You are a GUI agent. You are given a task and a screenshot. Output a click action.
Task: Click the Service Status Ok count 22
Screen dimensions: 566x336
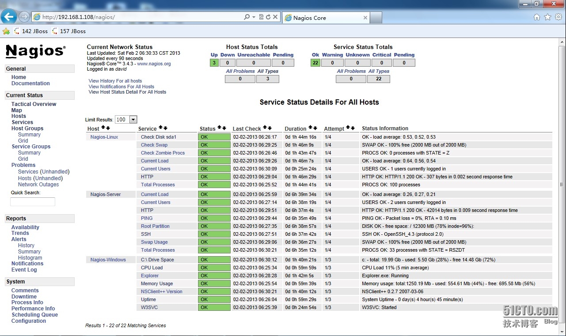click(315, 63)
